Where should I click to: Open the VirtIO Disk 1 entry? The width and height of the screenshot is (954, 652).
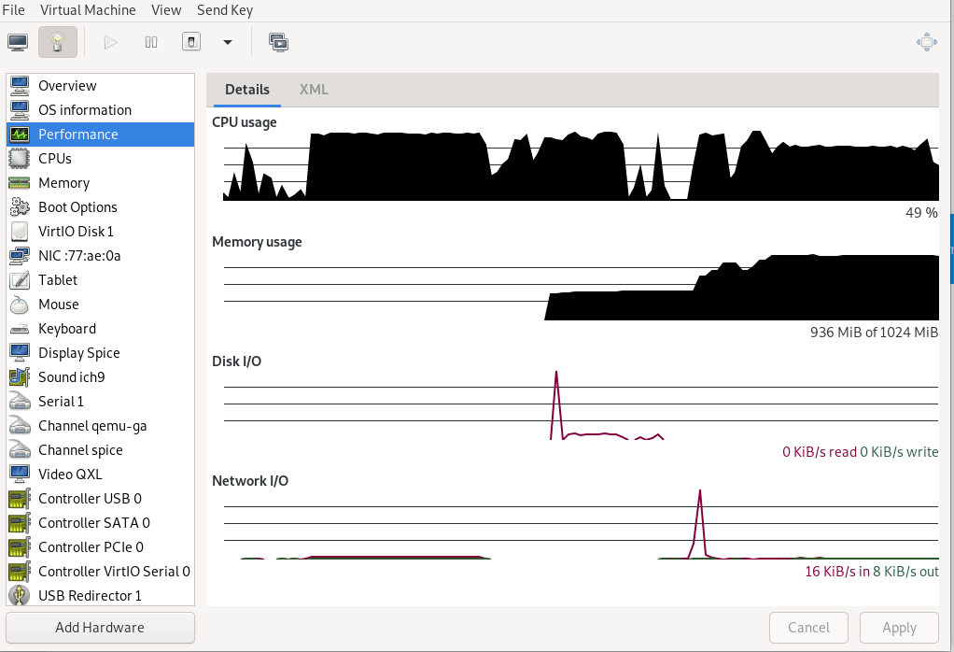pos(76,232)
